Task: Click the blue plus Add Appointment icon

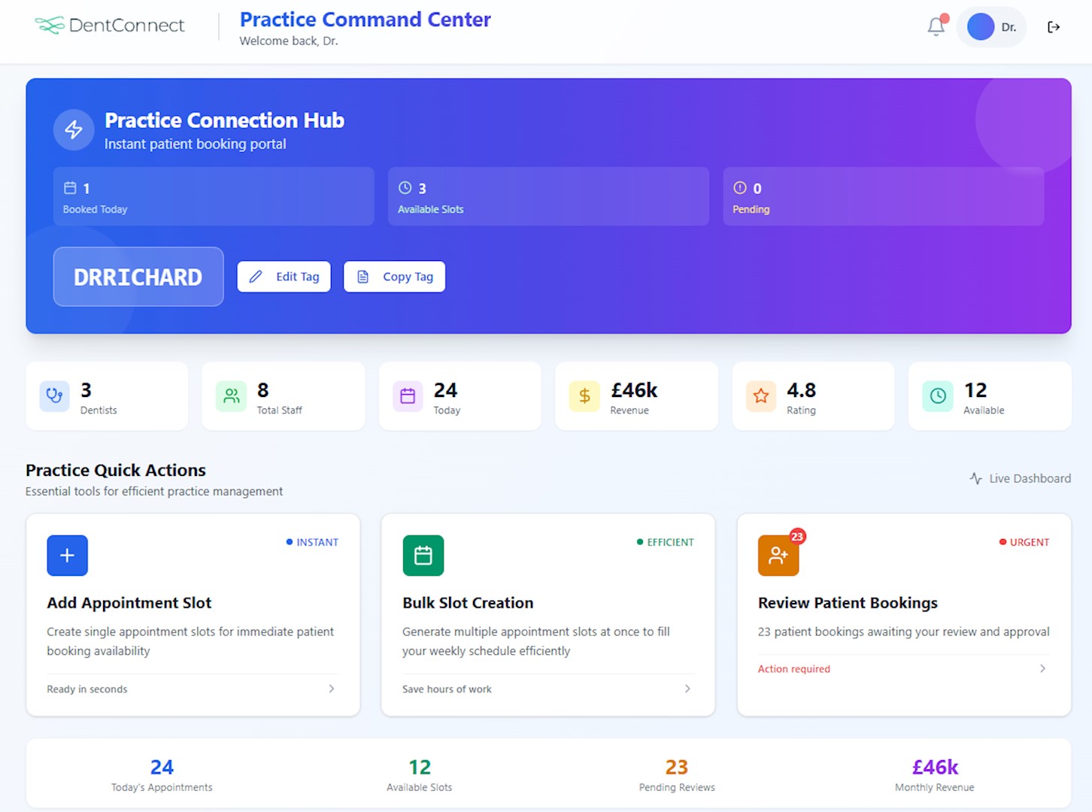Action: (68, 556)
